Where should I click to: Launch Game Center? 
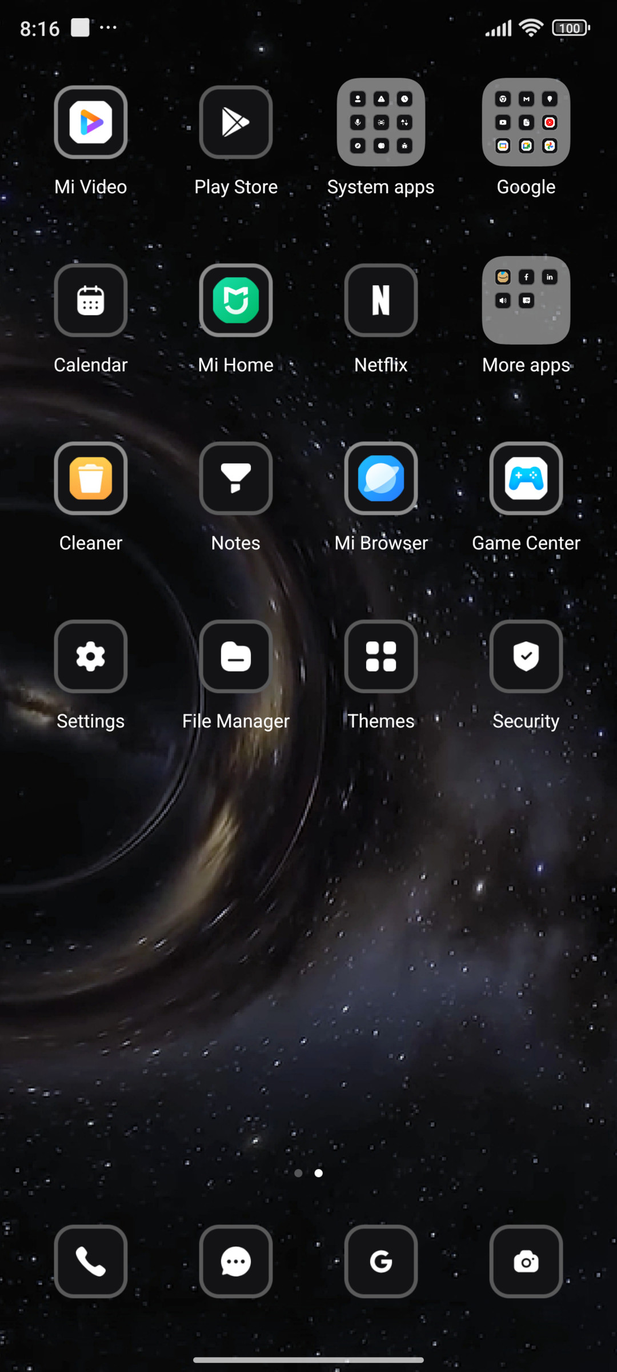[526, 478]
